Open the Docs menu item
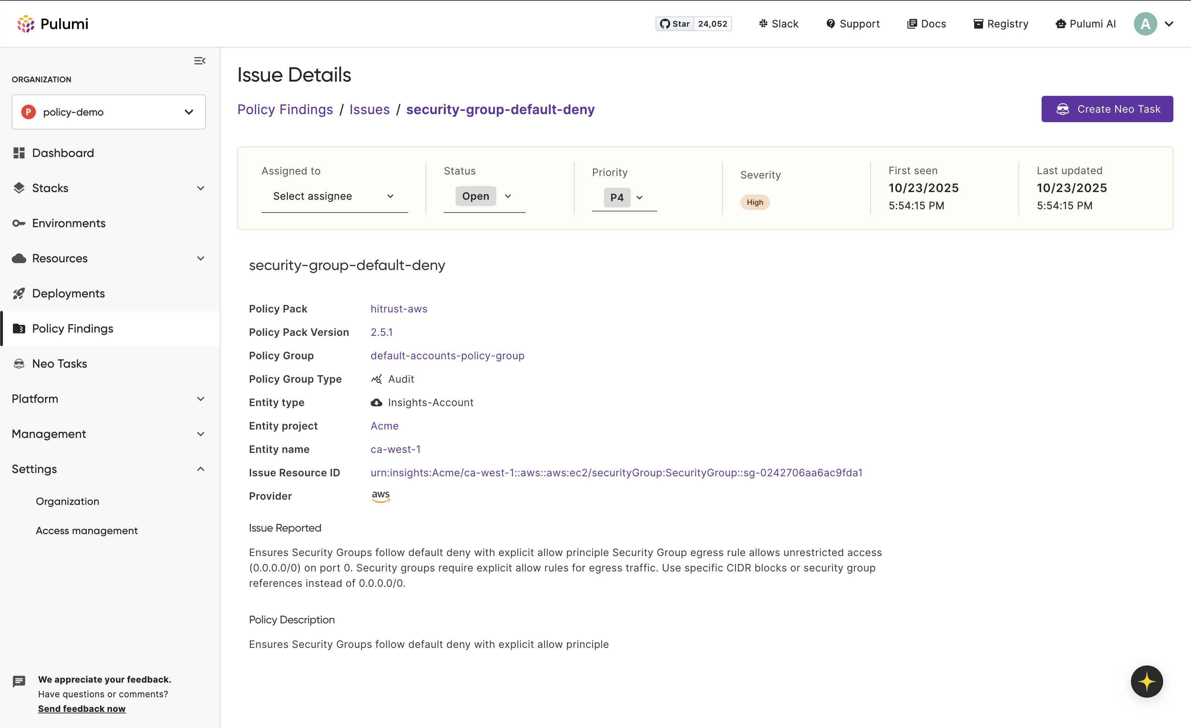 [x=926, y=23]
